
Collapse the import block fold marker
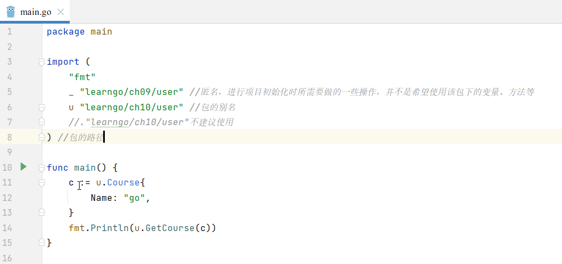42,63
